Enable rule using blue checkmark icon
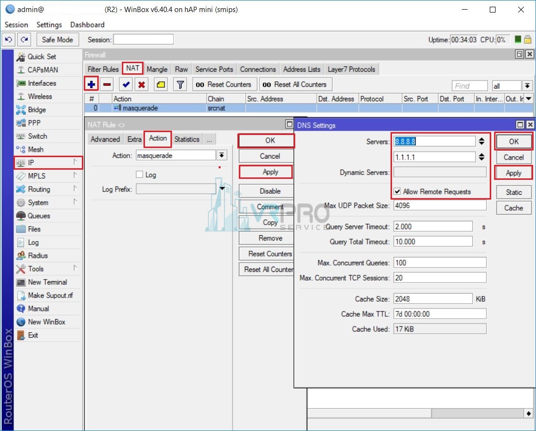The image size is (536, 431). [126, 84]
